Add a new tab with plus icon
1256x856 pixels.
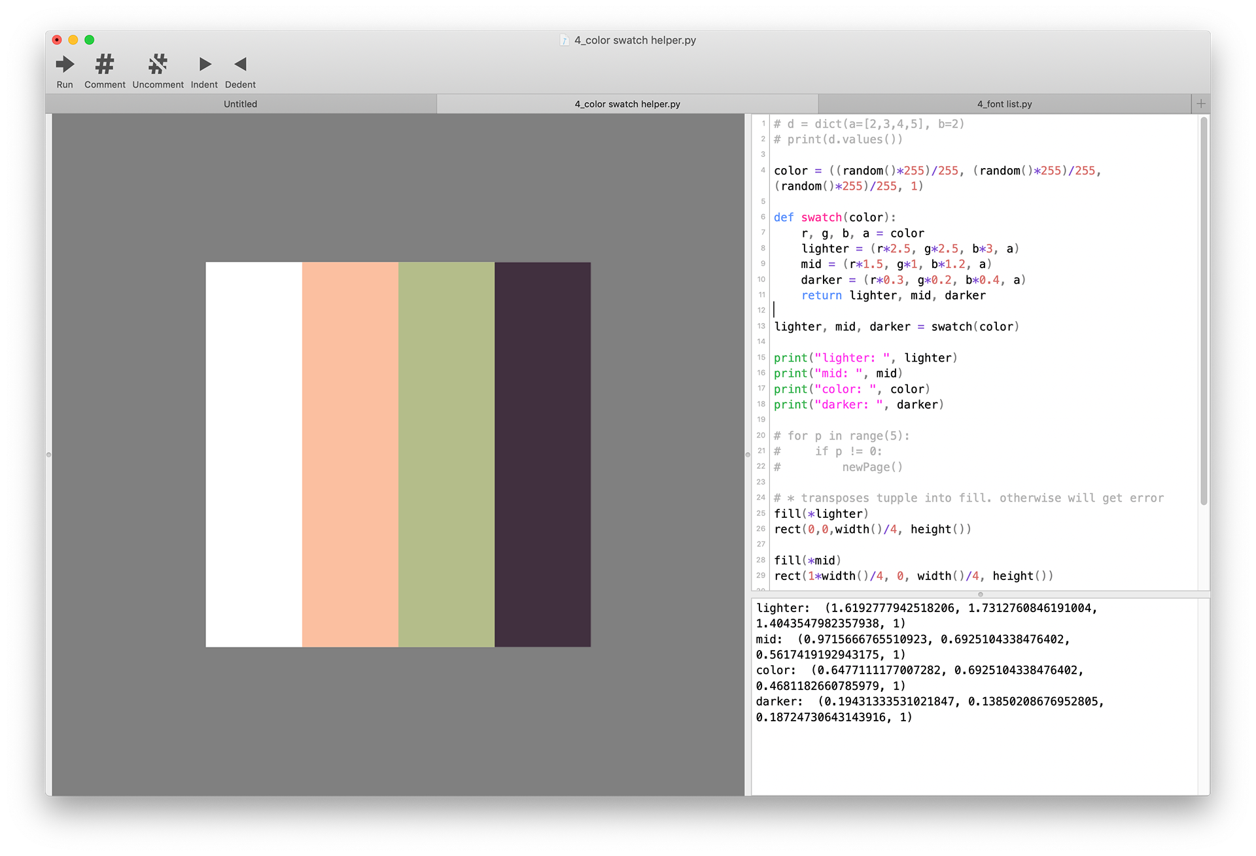1200,104
